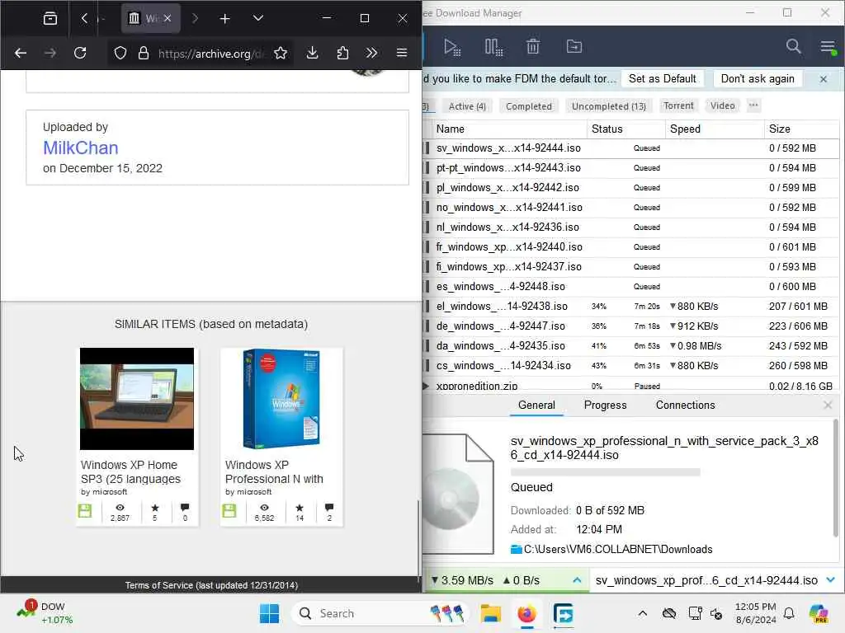The height and width of the screenshot is (633, 845).
Task: Click the site padlock security icon
Action: coord(144,53)
